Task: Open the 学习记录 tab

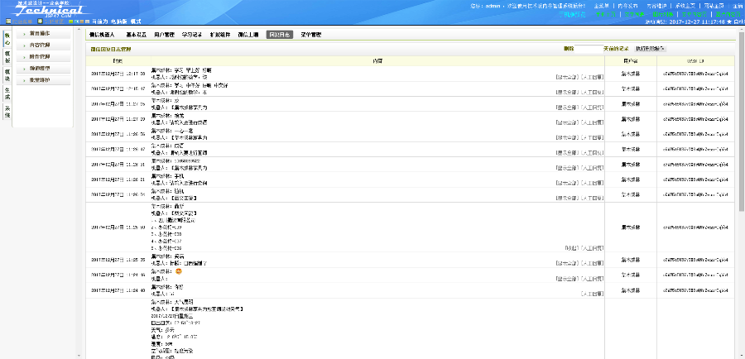Action: (192, 35)
